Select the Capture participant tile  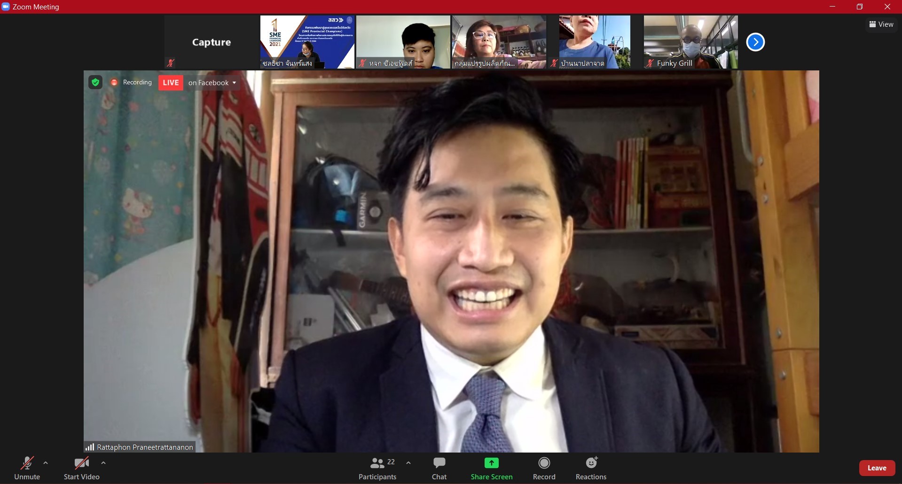pyautogui.click(x=212, y=42)
